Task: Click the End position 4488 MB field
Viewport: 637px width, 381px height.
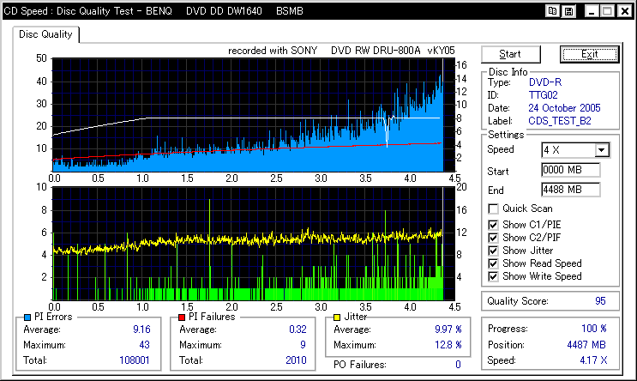Action: [571, 190]
